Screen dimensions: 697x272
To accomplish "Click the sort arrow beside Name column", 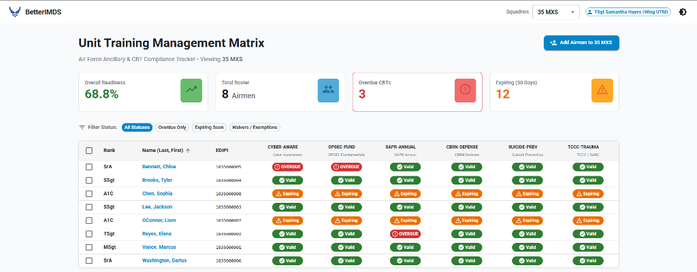I will pos(188,151).
